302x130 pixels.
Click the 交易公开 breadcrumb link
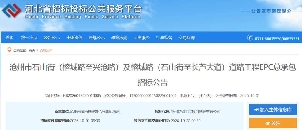coord(46,51)
